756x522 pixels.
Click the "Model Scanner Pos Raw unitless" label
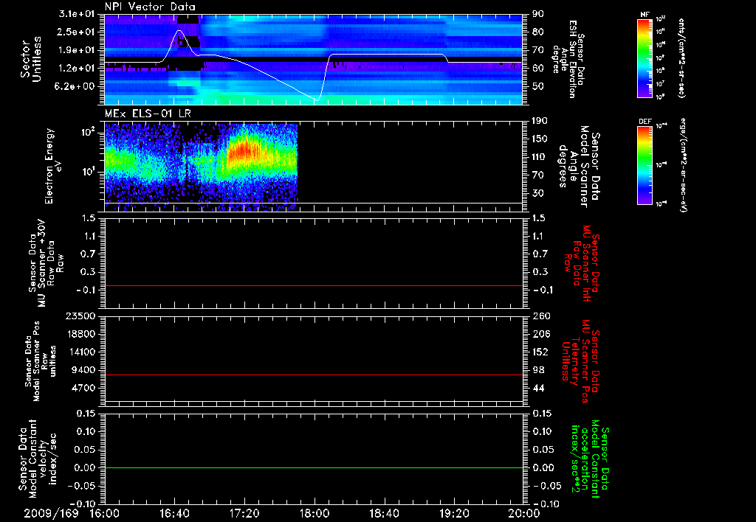point(41,361)
